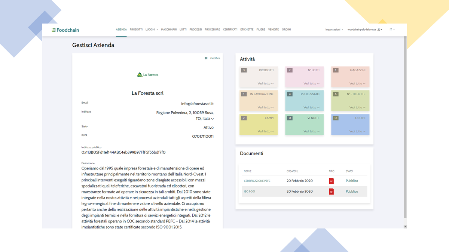
Task: Open the MACCHINARI tab
Action: [169, 29]
